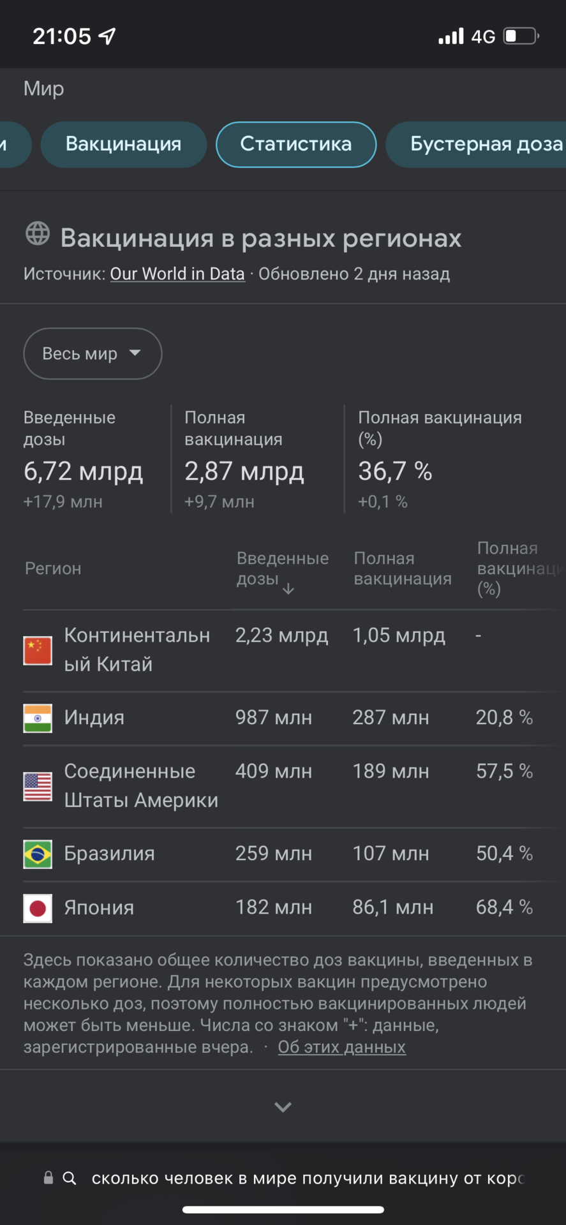Select the Статистика tab
The width and height of the screenshot is (566, 1225).
296,144
